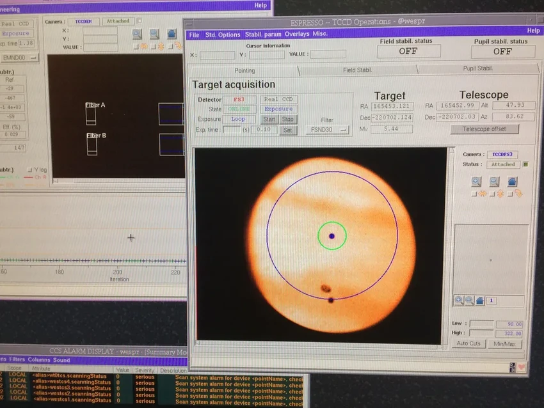Screen dimensions: 544x408
Task: Open the EMND00 filter dropdown
Action: click(x=19, y=58)
